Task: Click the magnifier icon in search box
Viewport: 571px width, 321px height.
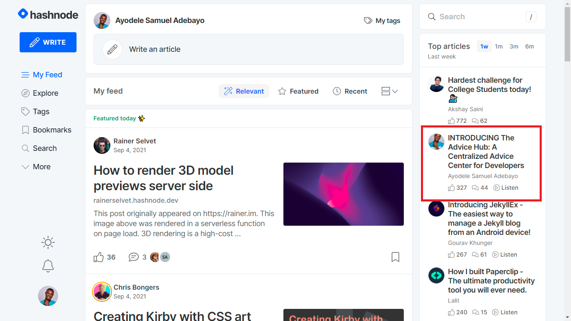Action: click(x=432, y=17)
